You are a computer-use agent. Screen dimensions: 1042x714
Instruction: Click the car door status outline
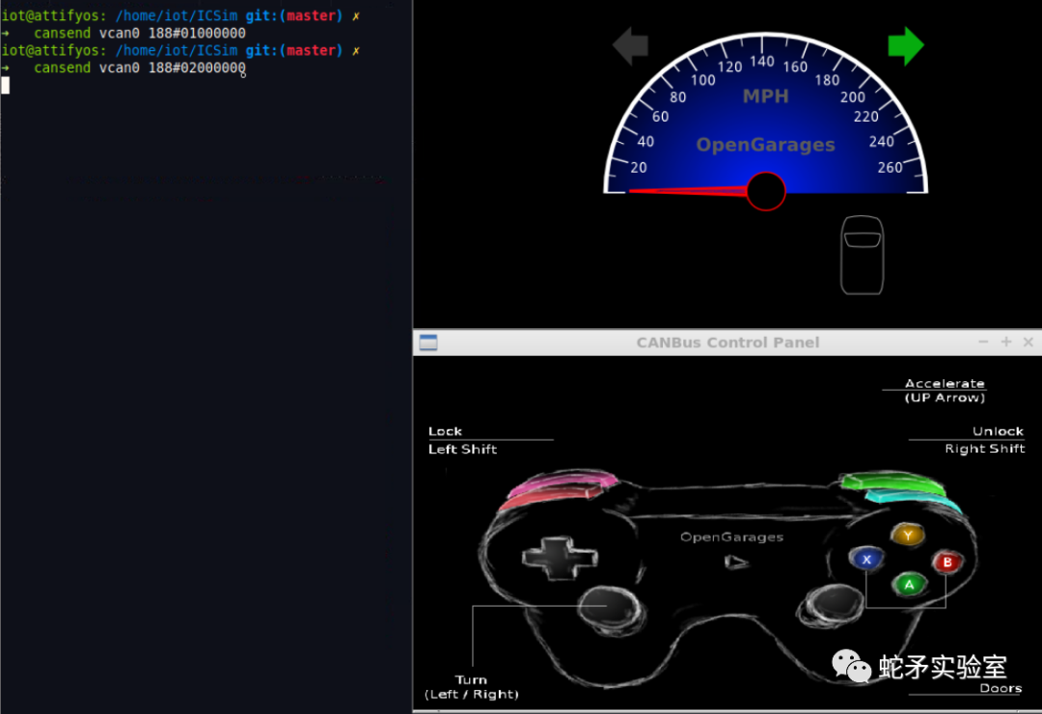[862, 255]
